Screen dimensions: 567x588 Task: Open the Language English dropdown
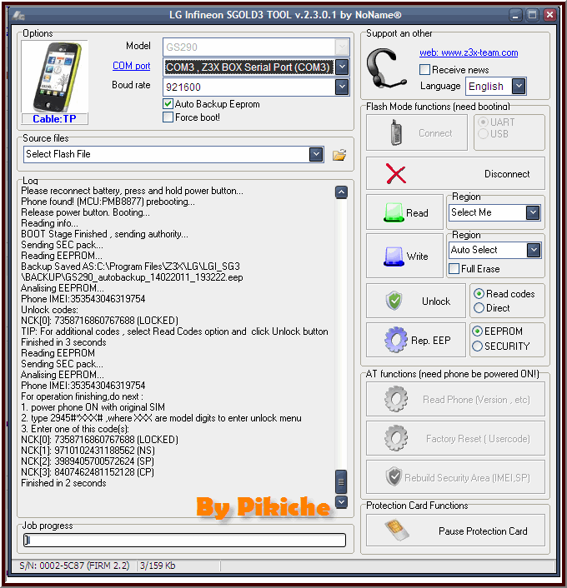coord(519,86)
